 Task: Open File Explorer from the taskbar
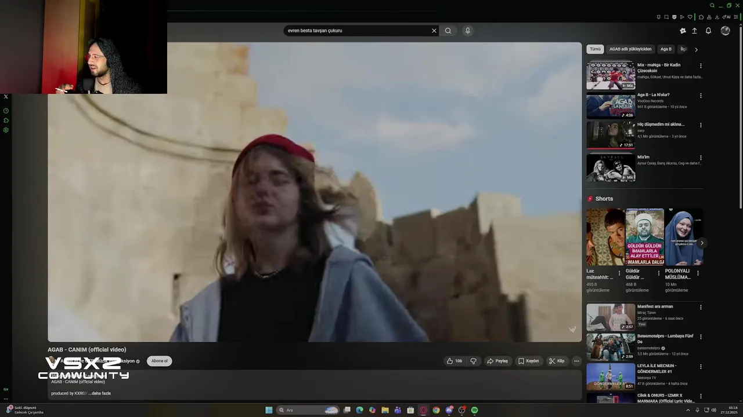(385, 410)
